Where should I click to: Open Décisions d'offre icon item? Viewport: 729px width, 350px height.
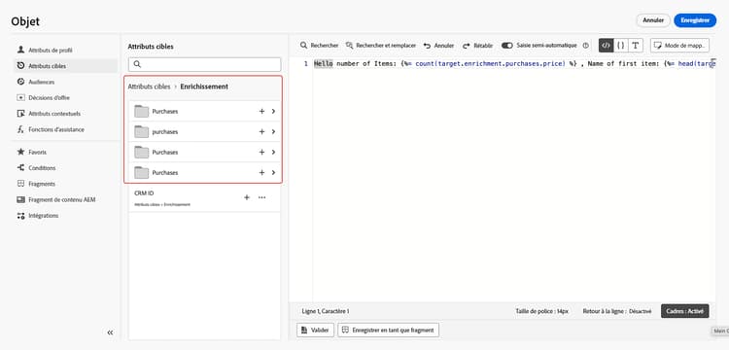click(x=43, y=97)
